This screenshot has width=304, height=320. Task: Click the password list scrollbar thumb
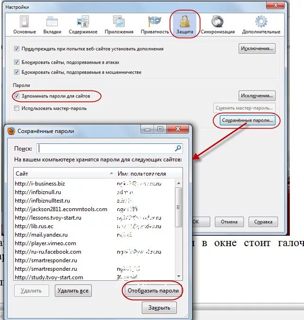pyautogui.click(x=179, y=207)
